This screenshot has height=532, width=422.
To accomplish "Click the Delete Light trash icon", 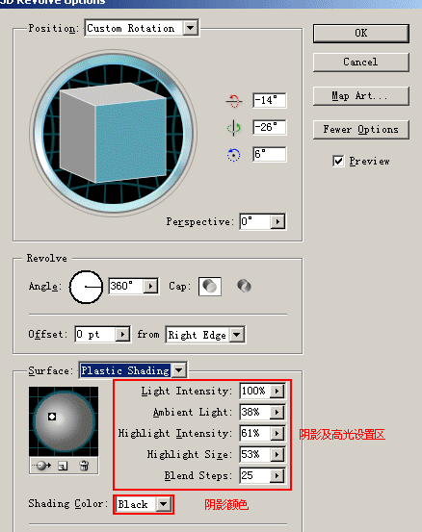I will [x=84, y=466].
